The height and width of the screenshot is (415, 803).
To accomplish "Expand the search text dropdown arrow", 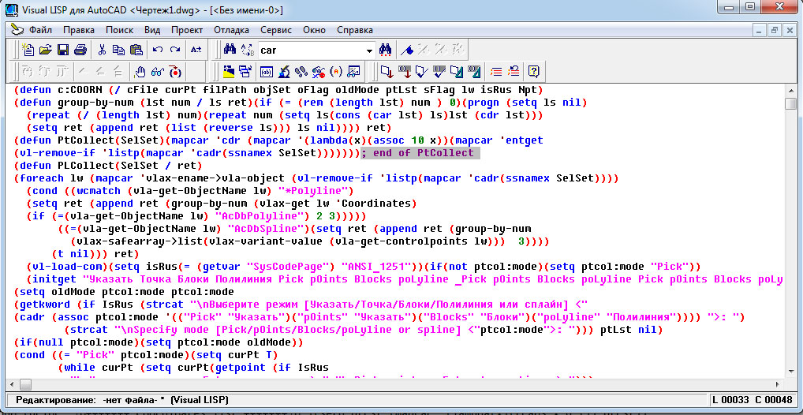I will (x=369, y=50).
